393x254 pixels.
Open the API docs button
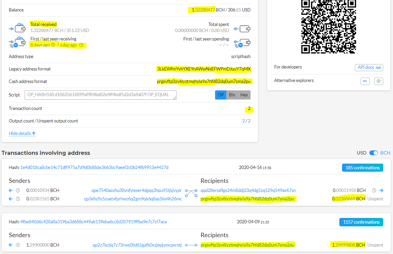pos(369,67)
